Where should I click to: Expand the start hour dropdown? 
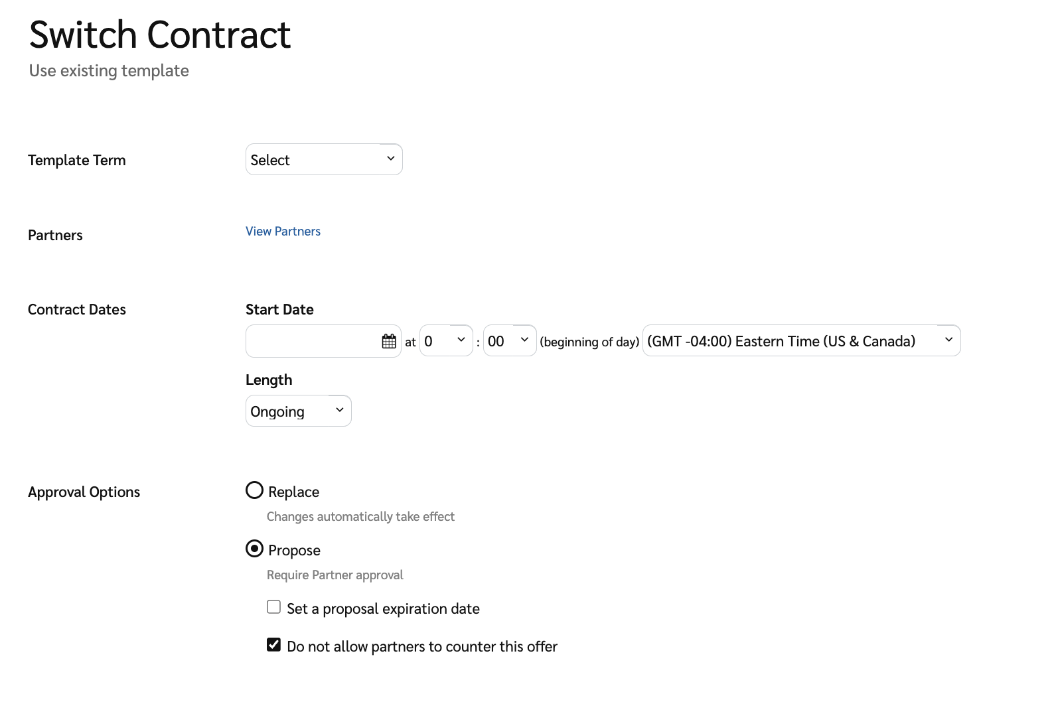click(446, 341)
